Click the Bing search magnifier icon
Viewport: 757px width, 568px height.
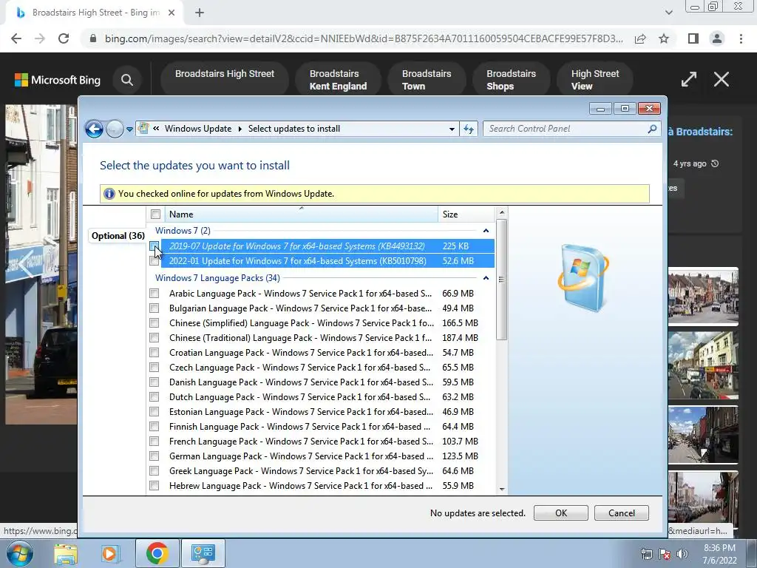[x=127, y=80]
